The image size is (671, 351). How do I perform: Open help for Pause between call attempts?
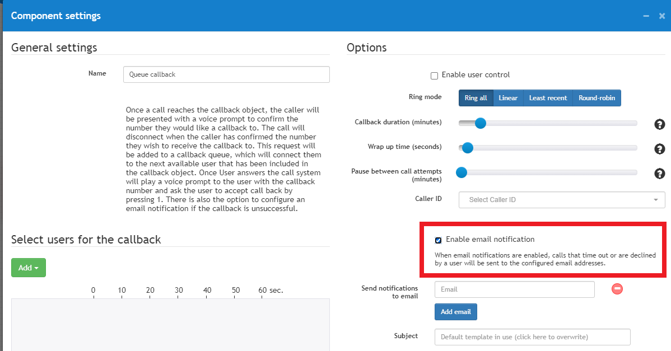click(x=659, y=174)
